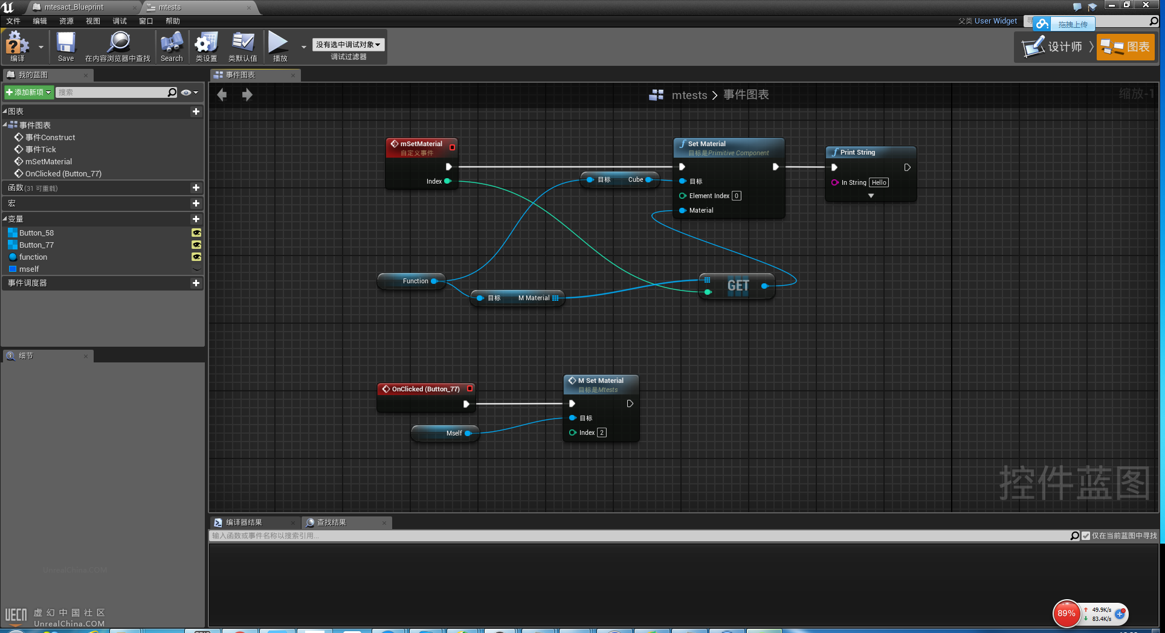Open the Debug menu in menu bar
1165x633 pixels.
coord(119,21)
